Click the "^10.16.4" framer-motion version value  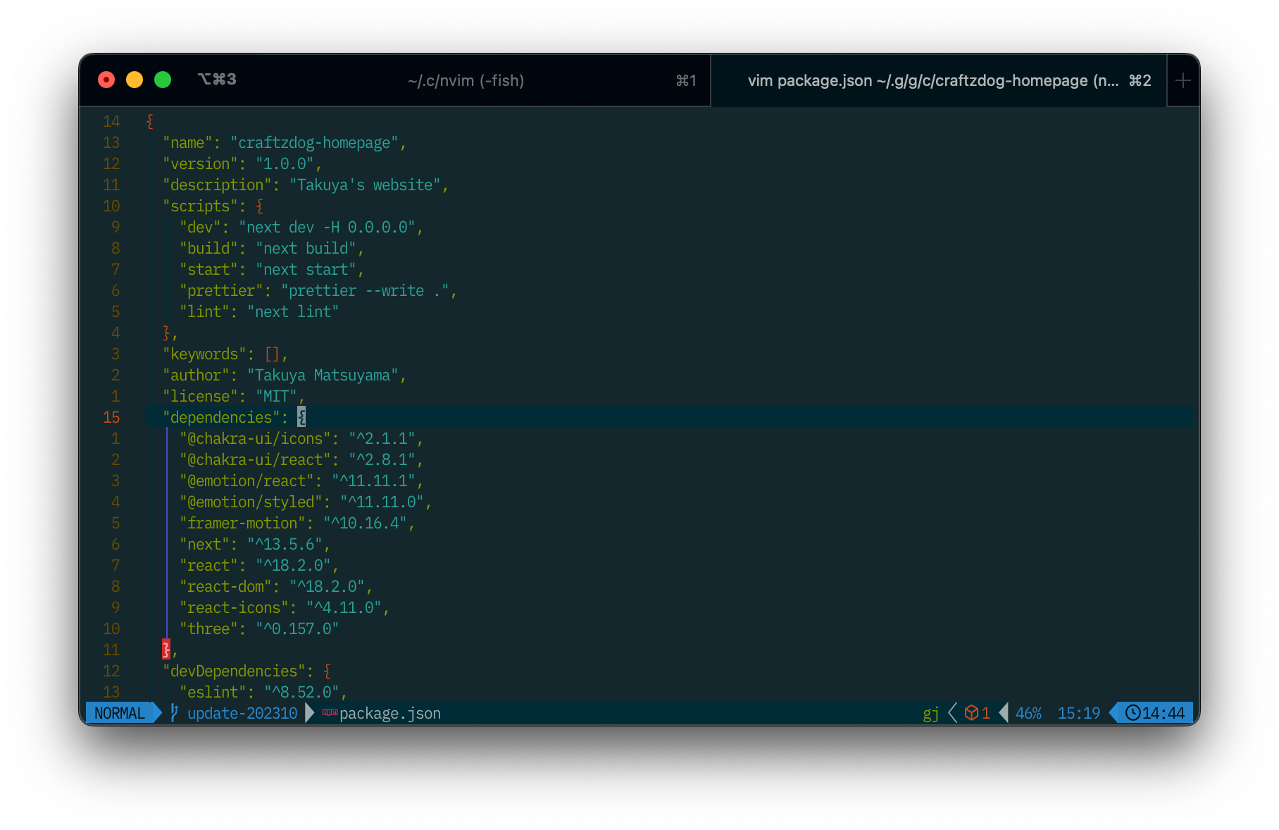pyautogui.click(x=365, y=523)
